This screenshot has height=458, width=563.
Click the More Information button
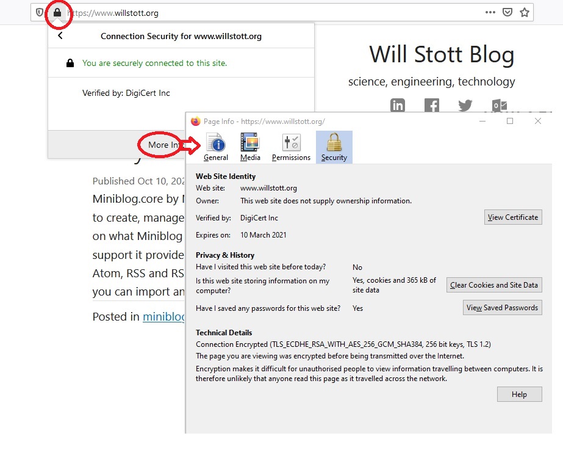tap(160, 145)
